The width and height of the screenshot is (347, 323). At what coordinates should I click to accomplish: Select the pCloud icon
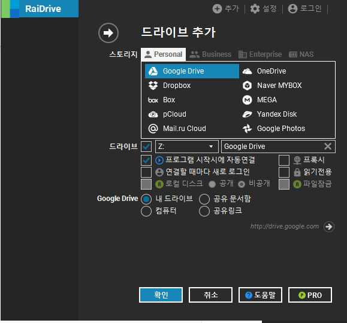pyautogui.click(x=153, y=114)
